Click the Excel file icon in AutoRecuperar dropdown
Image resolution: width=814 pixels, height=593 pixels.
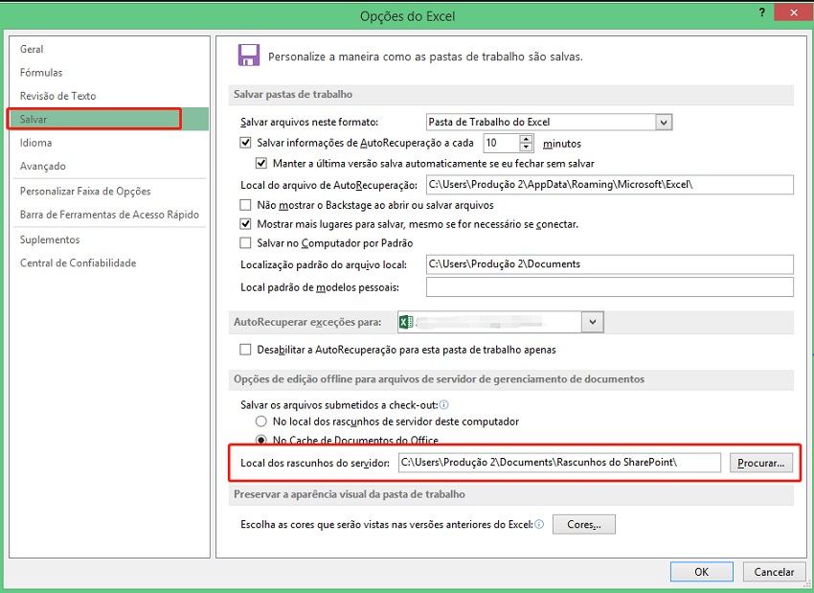point(406,322)
